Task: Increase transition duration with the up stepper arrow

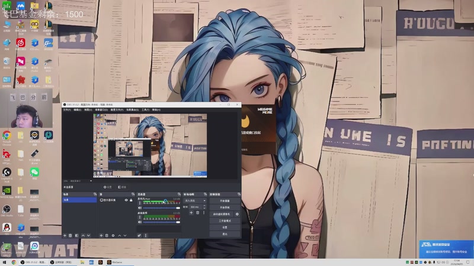Action: [204, 206]
